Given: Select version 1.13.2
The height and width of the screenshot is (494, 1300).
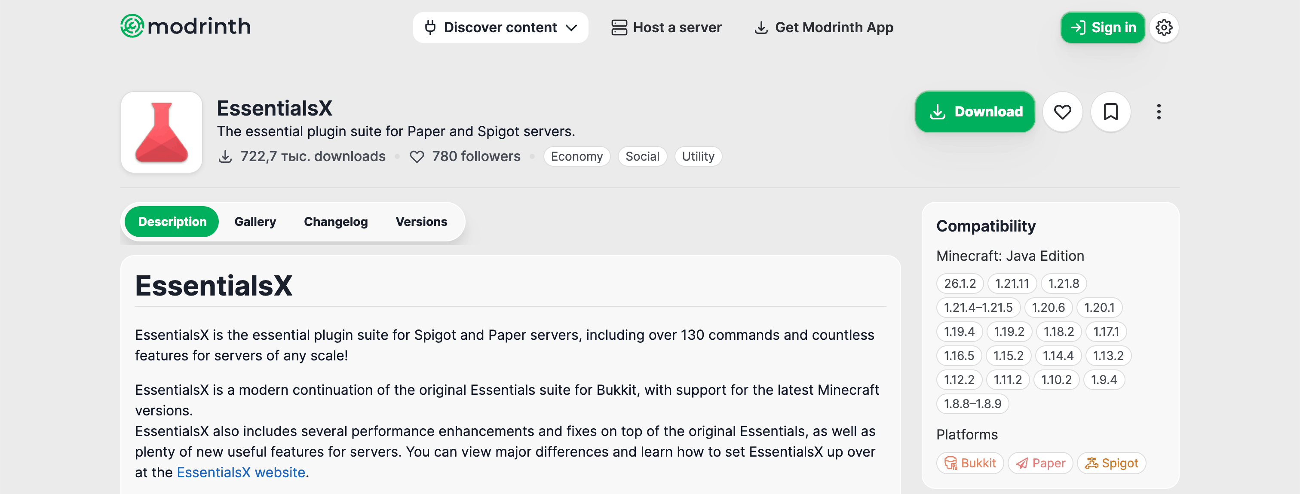Looking at the screenshot, I should coord(1108,355).
